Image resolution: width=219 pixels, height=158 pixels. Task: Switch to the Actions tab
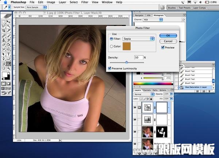tap(163, 90)
